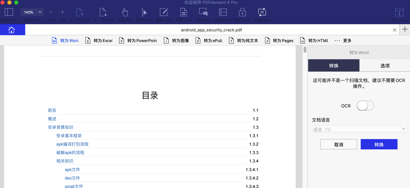Open the Protect tool
Viewport: 410px width, 188px height.
tap(242, 12)
